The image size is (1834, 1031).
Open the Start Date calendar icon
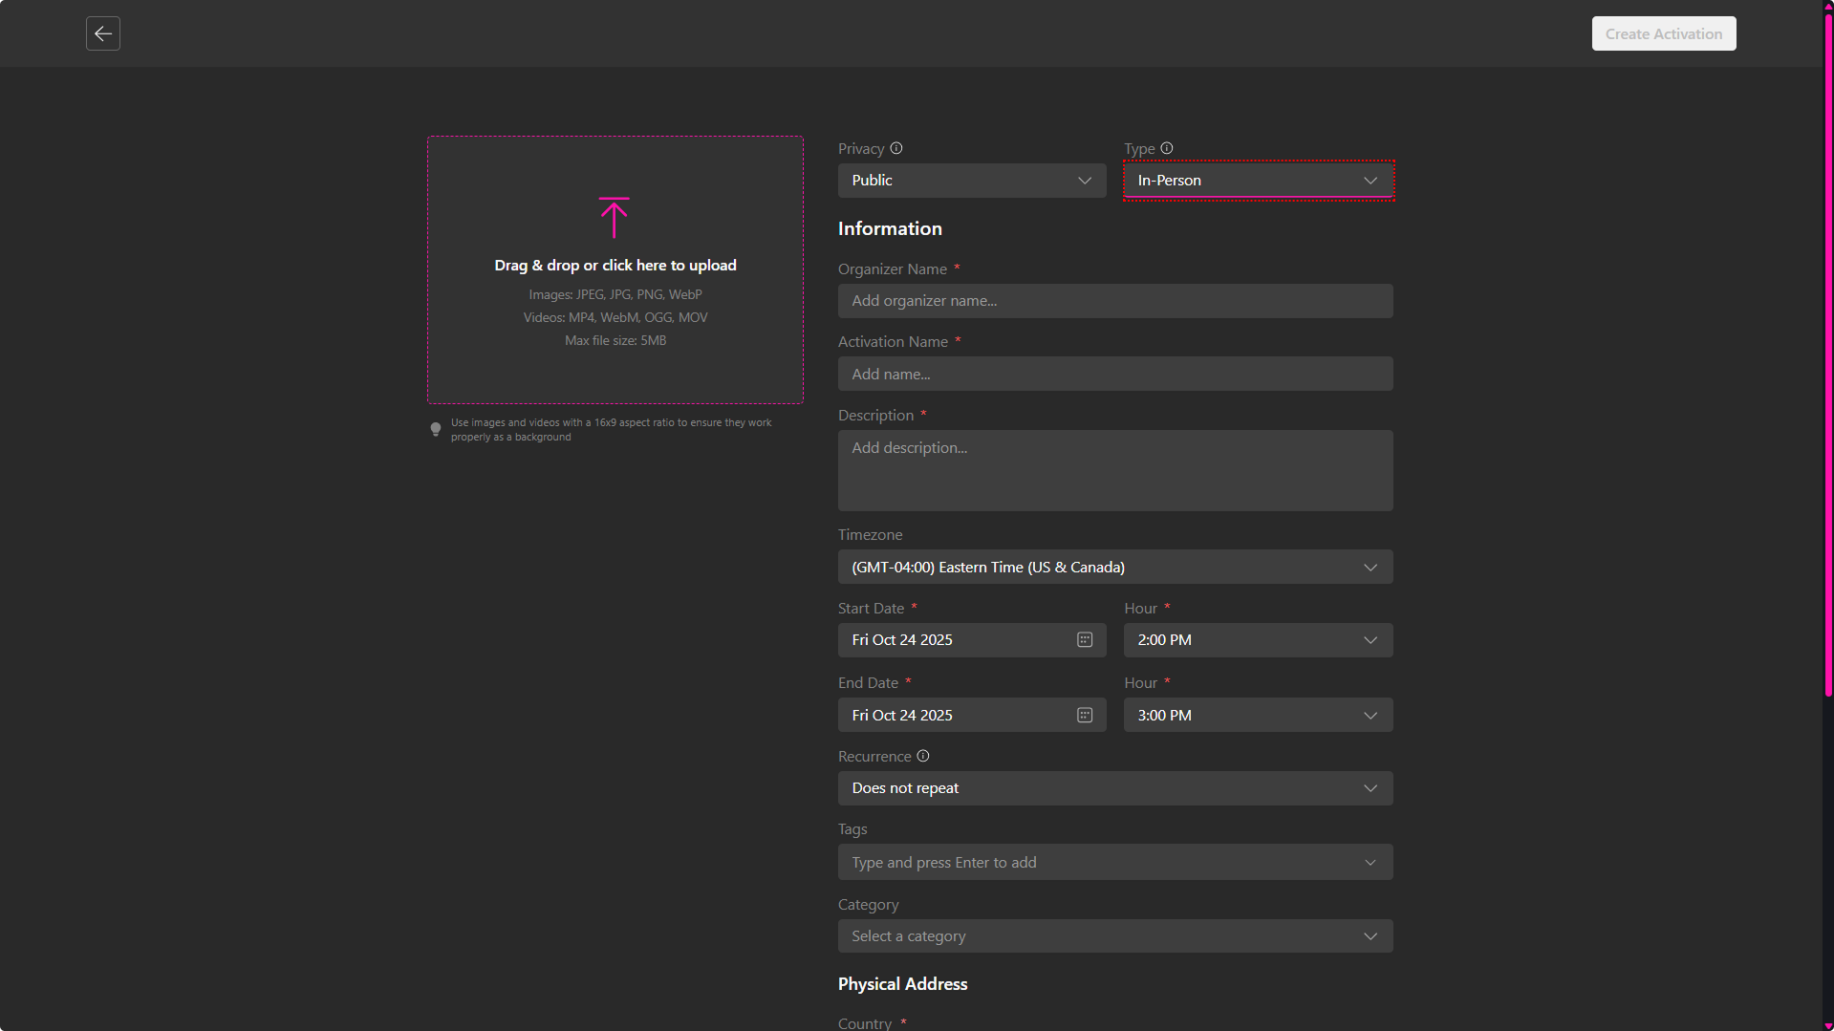(x=1085, y=640)
